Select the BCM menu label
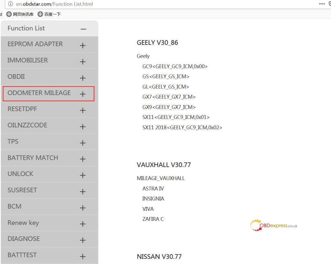 [x=14, y=206]
